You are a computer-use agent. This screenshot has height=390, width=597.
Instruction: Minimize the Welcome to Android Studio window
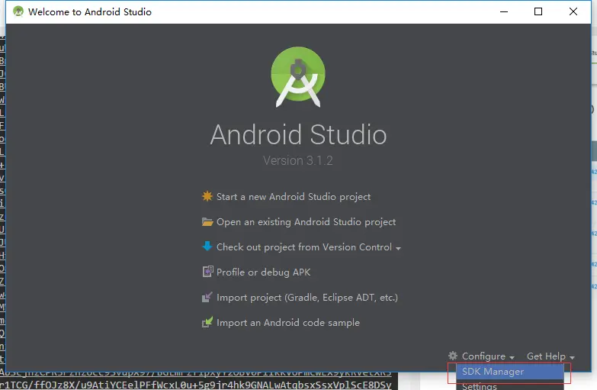[x=504, y=11]
